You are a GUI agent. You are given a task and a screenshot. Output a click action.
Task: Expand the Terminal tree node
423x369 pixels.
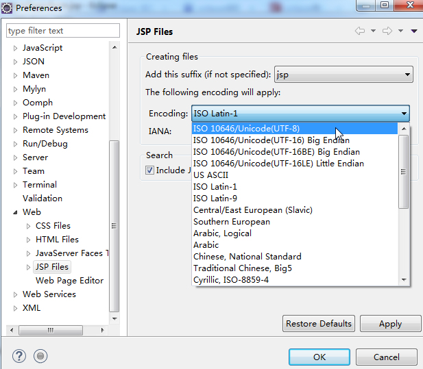pyautogui.click(x=15, y=185)
